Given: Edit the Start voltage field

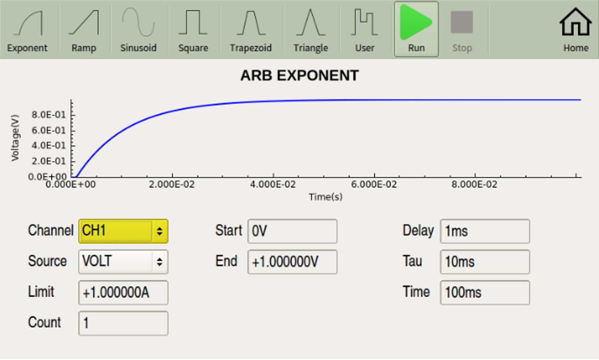Looking at the screenshot, I should pos(292,231).
